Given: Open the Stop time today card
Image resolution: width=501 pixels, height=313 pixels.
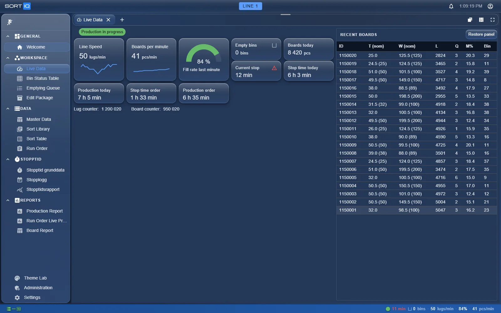Looking at the screenshot, I should click(309, 71).
